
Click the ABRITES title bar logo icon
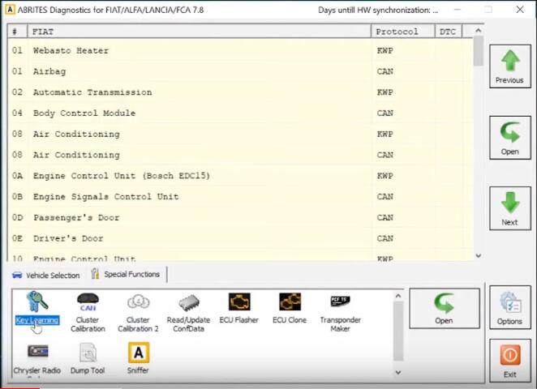[x=10, y=10]
